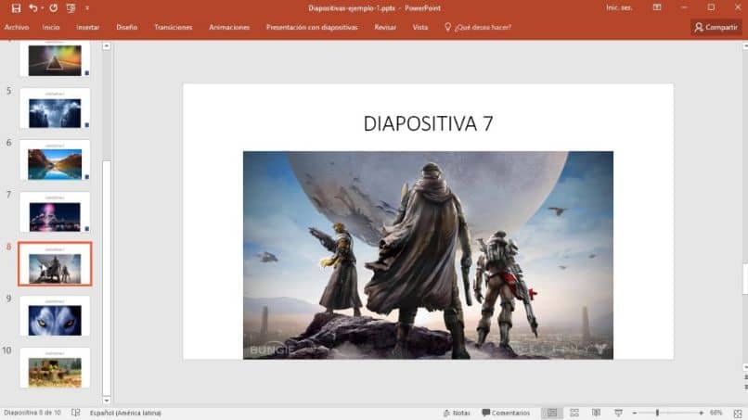Toggle the Comentarios pane
The image size is (748, 420).
(x=506, y=413)
